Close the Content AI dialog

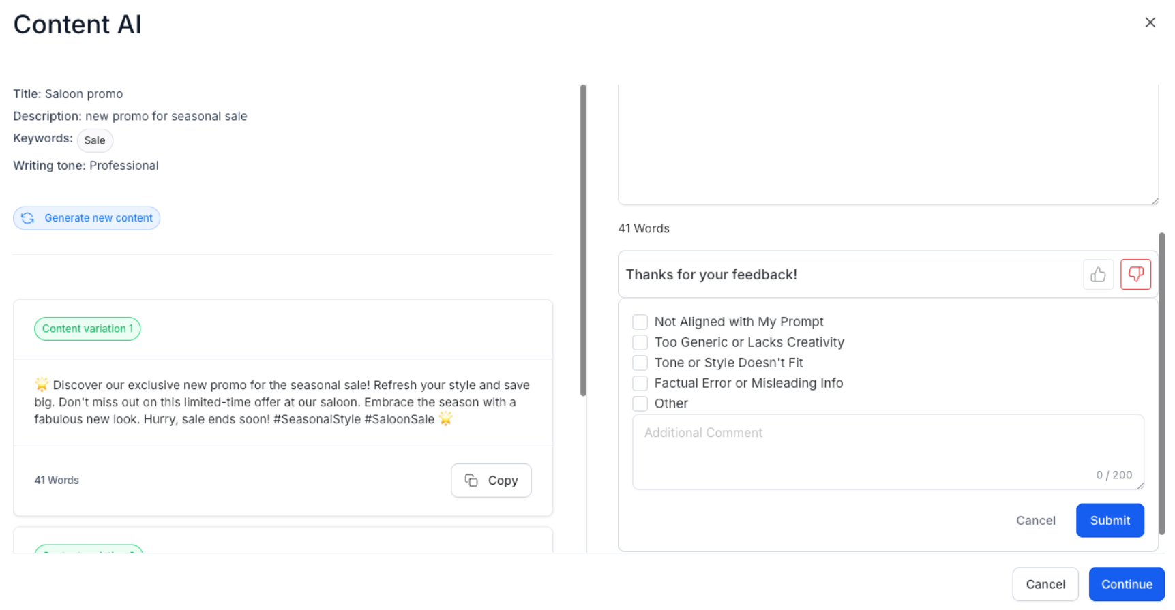pos(1150,22)
